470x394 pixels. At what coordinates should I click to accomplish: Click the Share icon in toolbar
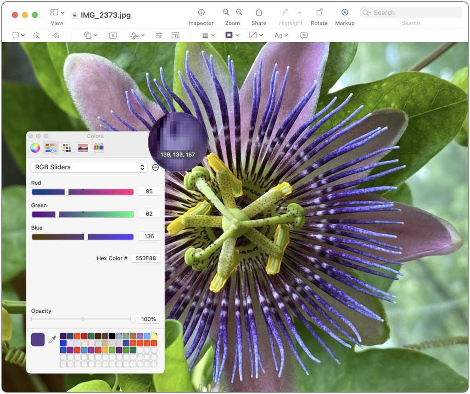(259, 12)
